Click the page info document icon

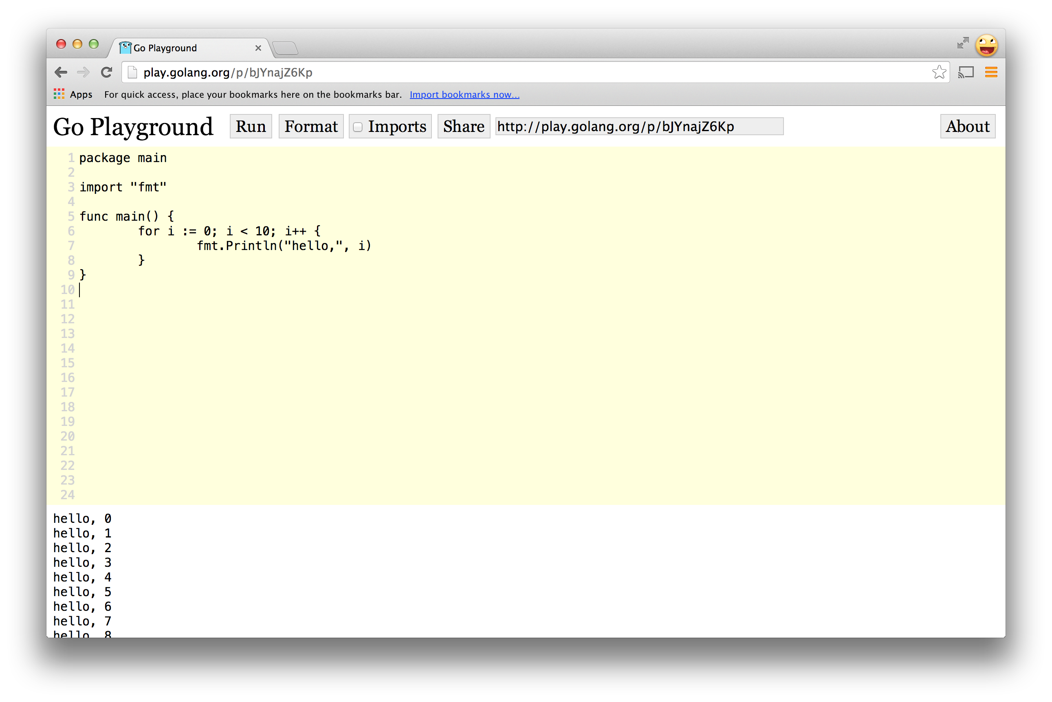tap(132, 72)
